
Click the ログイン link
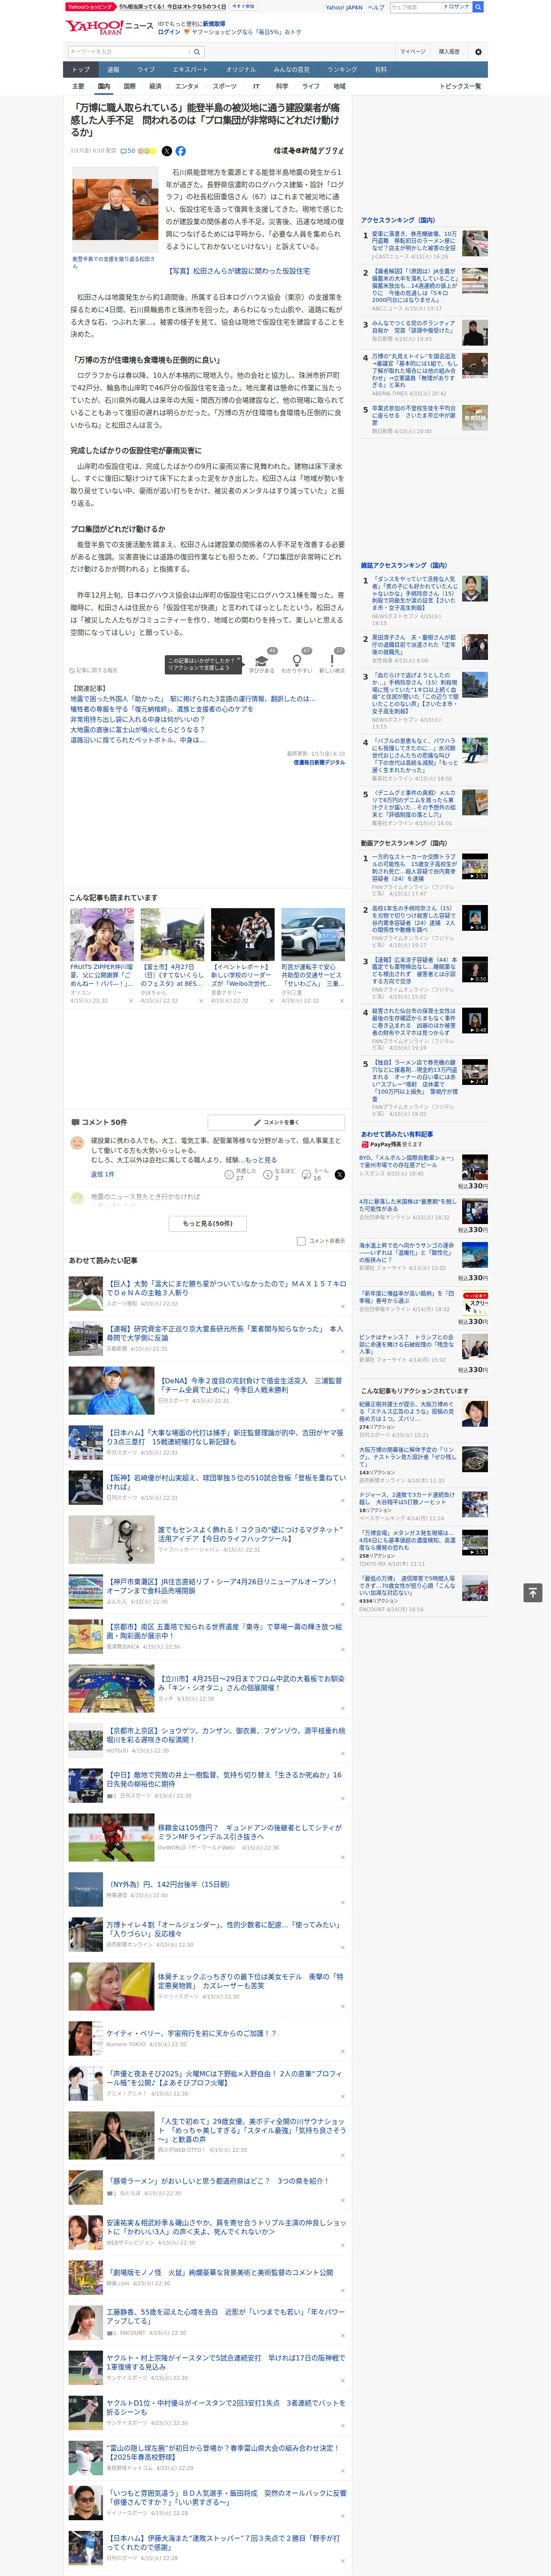point(169,32)
